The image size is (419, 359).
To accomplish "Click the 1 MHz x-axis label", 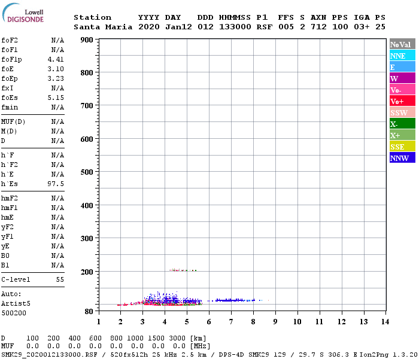I will [99, 322].
